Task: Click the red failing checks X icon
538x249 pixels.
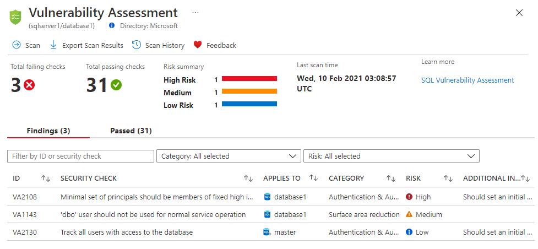Action: (x=29, y=85)
